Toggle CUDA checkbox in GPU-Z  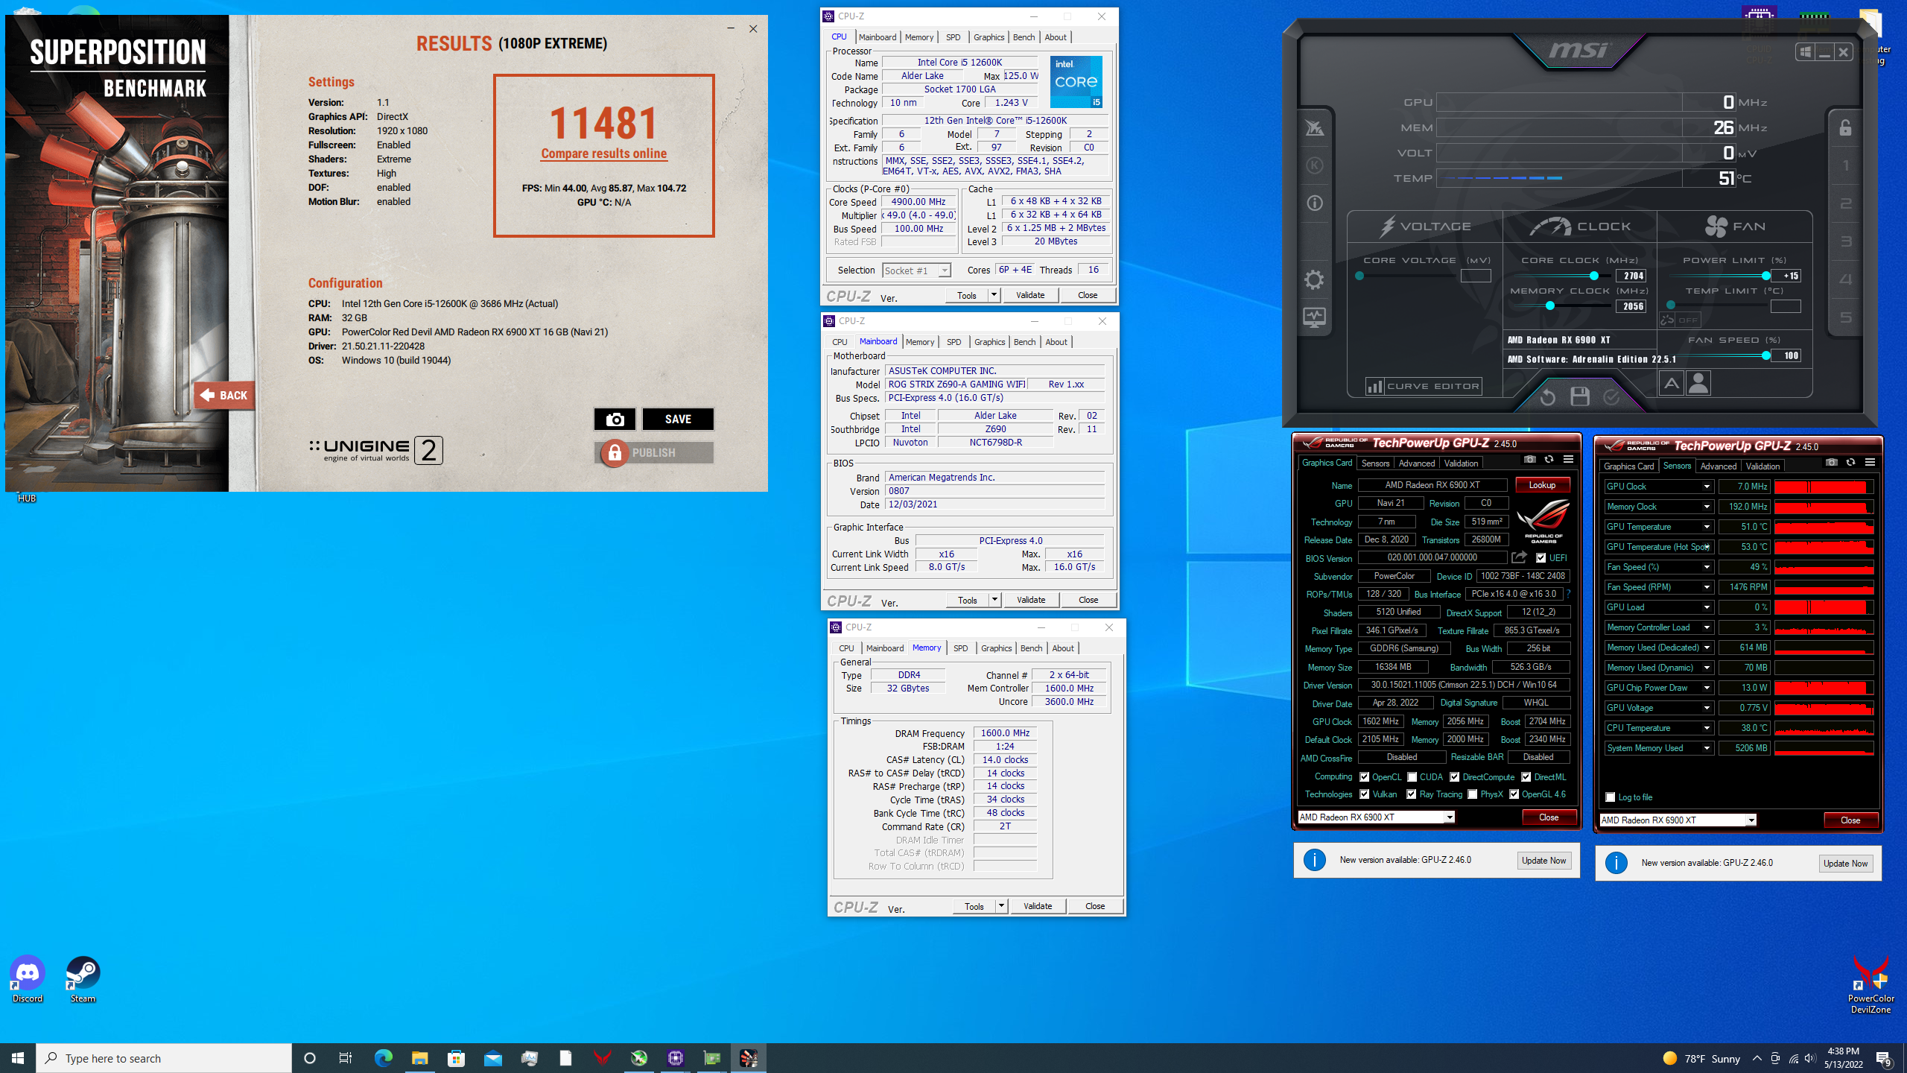pos(1412,776)
